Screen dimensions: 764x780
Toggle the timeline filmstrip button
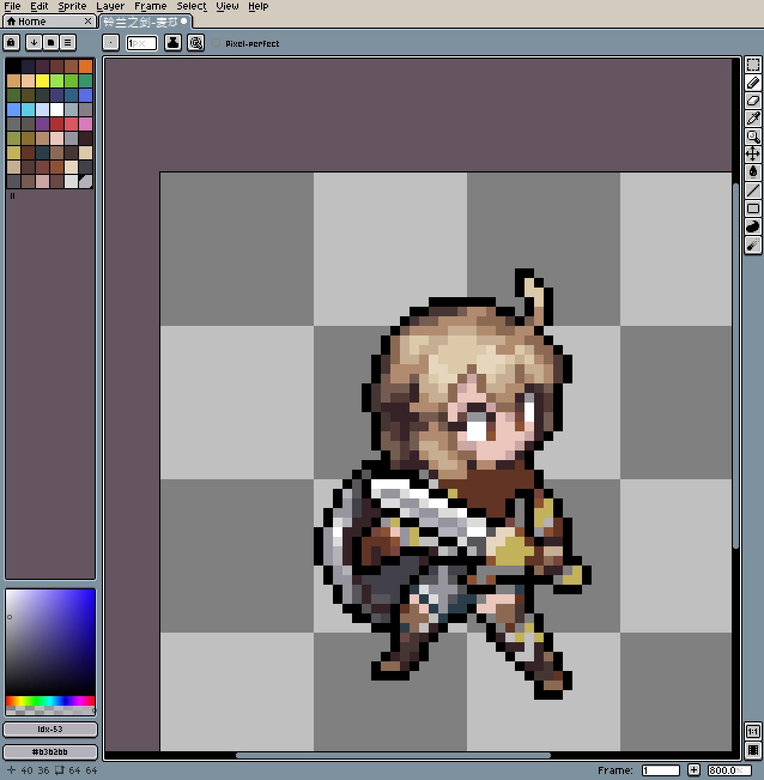(753, 749)
